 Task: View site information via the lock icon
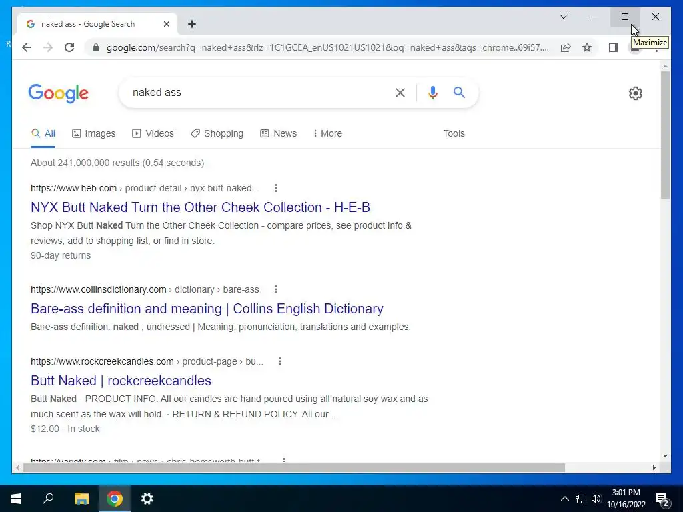click(96, 47)
